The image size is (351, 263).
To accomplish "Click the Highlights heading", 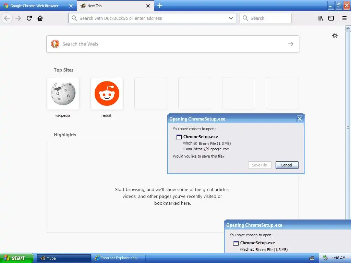I will (x=65, y=135).
